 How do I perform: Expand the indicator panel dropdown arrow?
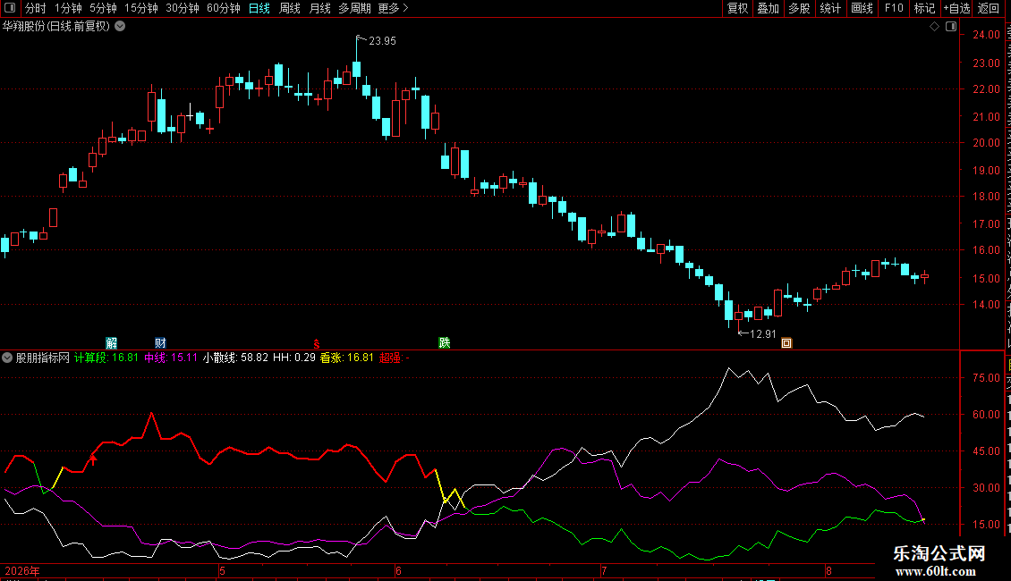coord(7,358)
